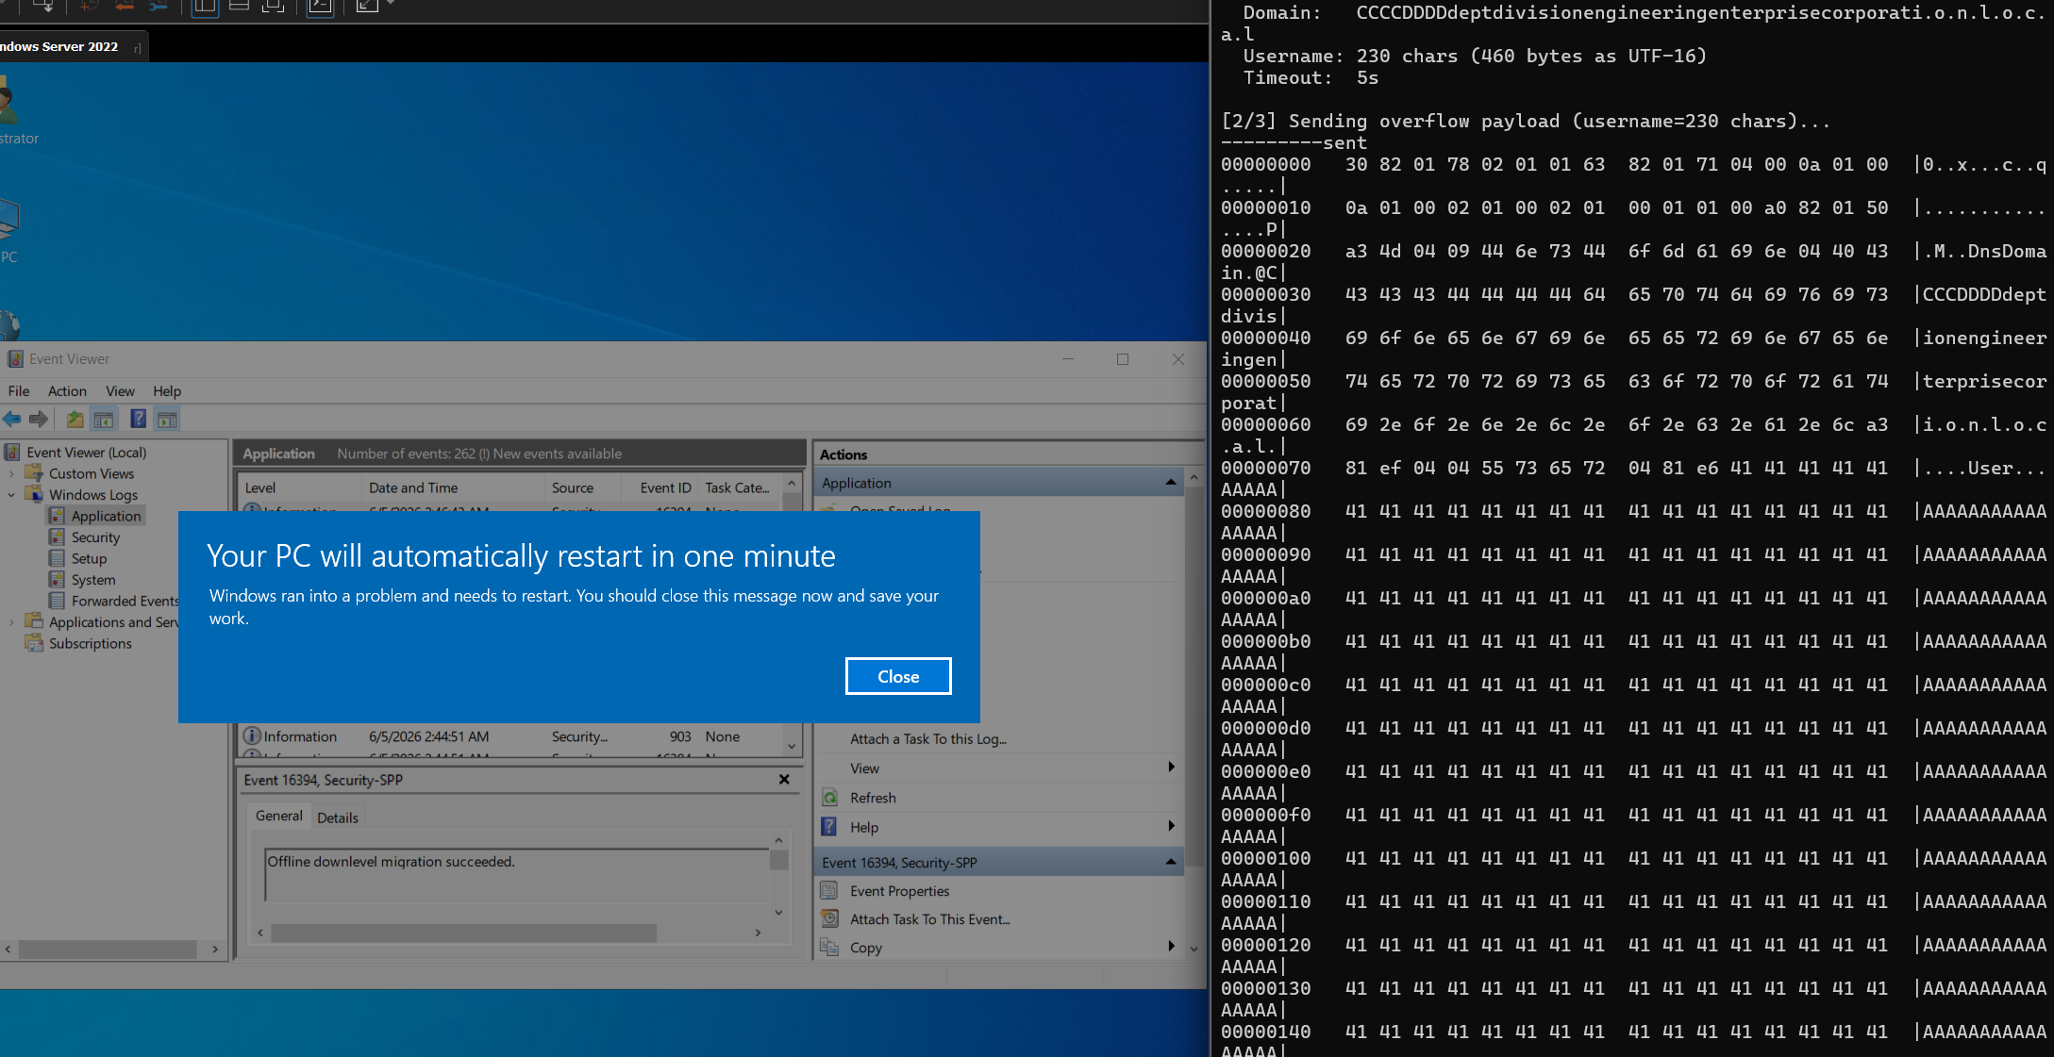Click Back arrow in Event Viewer toolbar

12,420
